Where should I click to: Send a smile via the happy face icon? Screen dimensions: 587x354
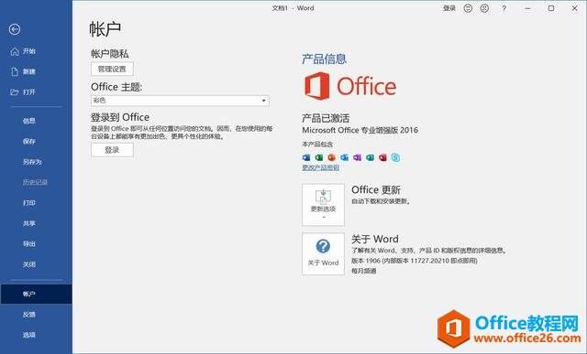click(x=468, y=8)
